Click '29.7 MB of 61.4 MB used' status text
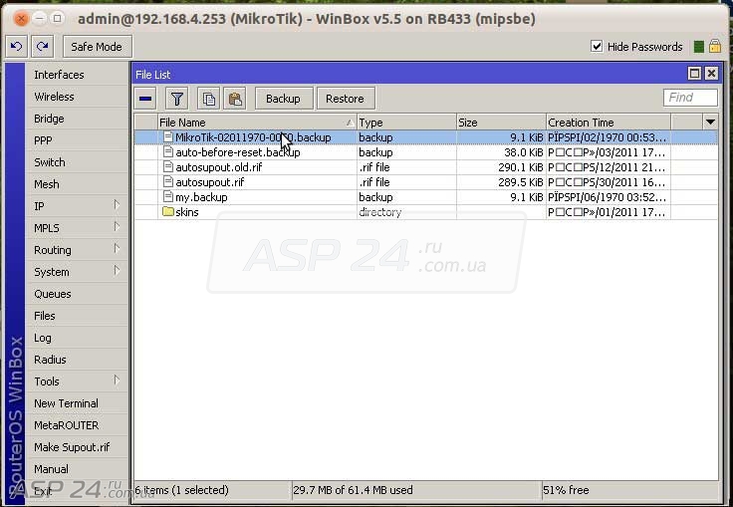Image resolution: width=733 pixels, height=507 pixels. click(x=353, y=490)
